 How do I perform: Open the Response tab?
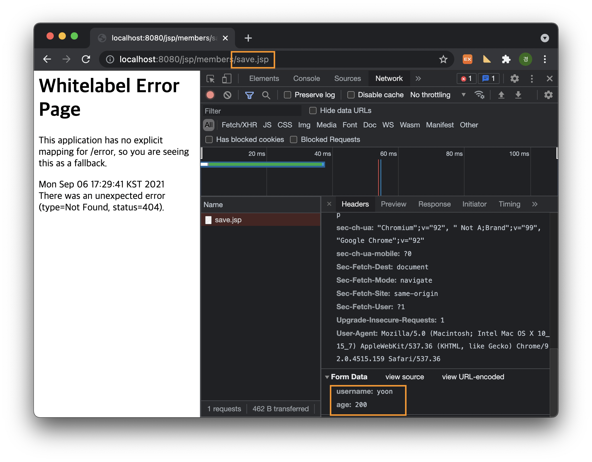pos(434,204)
